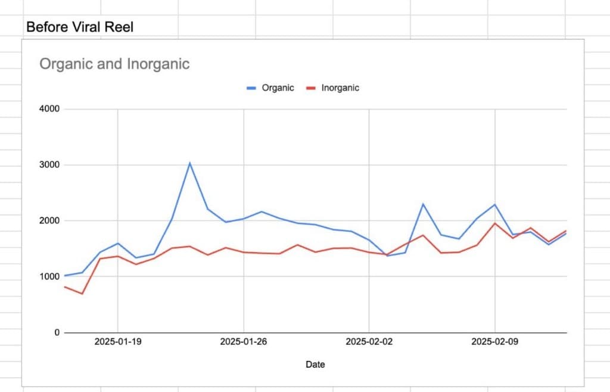The image size is (610, 392).
Task: Click the 2025-01-19 date axis label
Action: pyautogui.click(x=117, y=342)
